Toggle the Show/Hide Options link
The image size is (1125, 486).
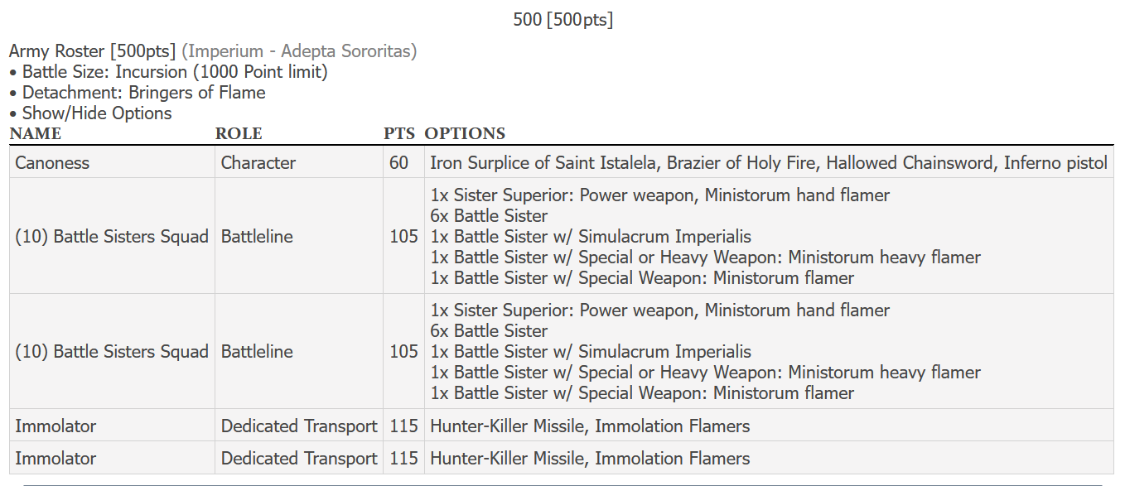pyautogui.click(x=97, y=113)
